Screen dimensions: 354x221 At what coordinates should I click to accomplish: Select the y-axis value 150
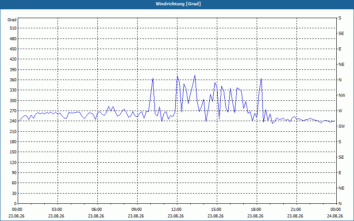tap(13, 152)
